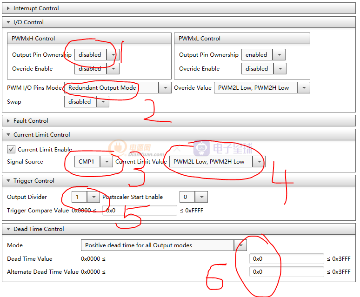
Task: Open the Swap dropdown
Action: (x=102, y=102)
